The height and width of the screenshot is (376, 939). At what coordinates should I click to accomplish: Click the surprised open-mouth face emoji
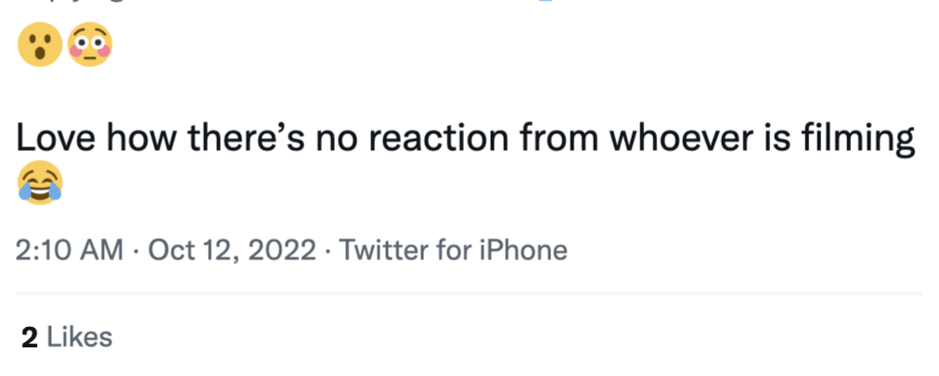tap(38, 45)
